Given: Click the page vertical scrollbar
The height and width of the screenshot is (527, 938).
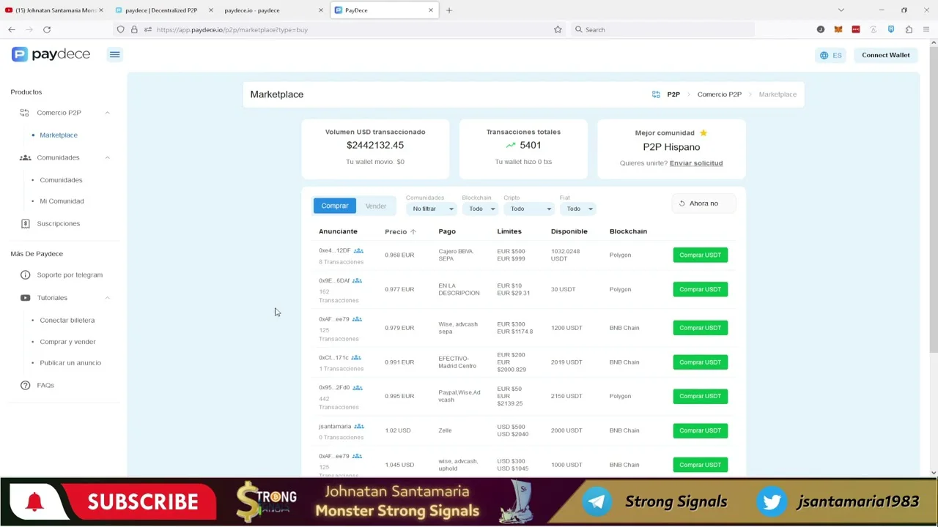Looking at the screenshot, I should (x=933, y=220).
